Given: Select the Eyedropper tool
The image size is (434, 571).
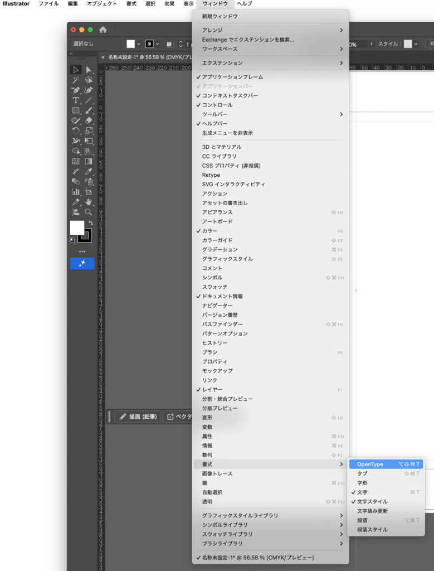Looking at the screenshot, I should point(89,171).
